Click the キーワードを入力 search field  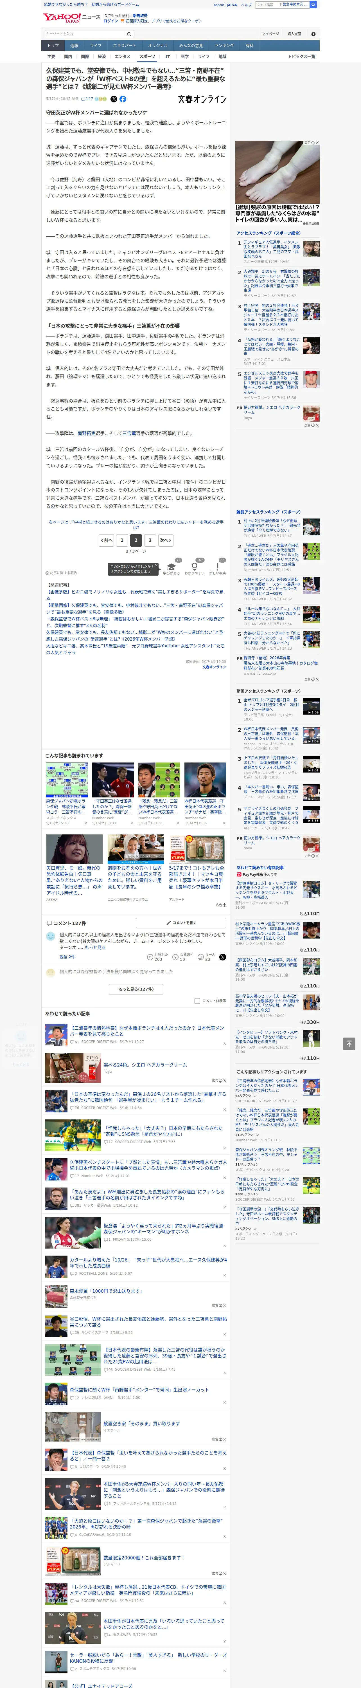(x=84, y=34)
